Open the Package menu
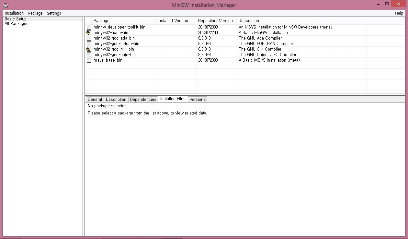The width and height of the screenshot is (408, 239). (35, 13)
